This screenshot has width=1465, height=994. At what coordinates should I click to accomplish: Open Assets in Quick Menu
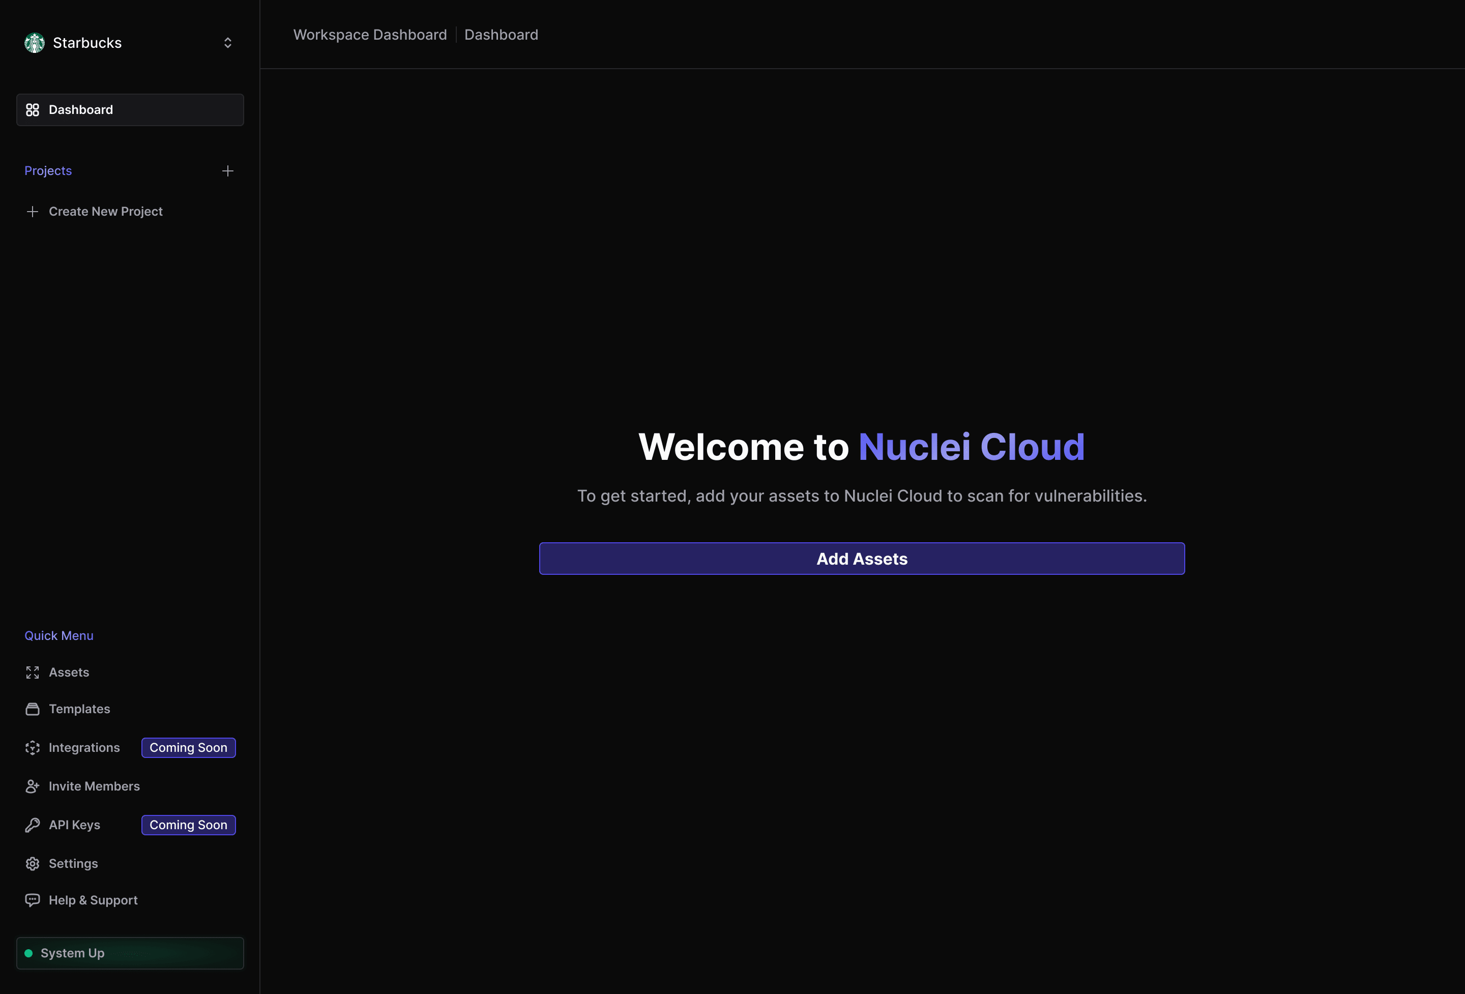point(69,673)
